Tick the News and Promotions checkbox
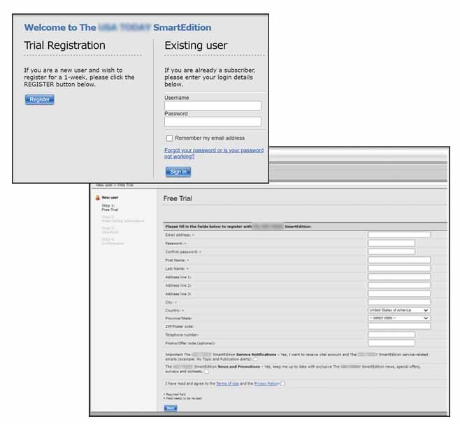Image resolution: width=460 pixels, height=424 pixels. click(x=206, y=372)
